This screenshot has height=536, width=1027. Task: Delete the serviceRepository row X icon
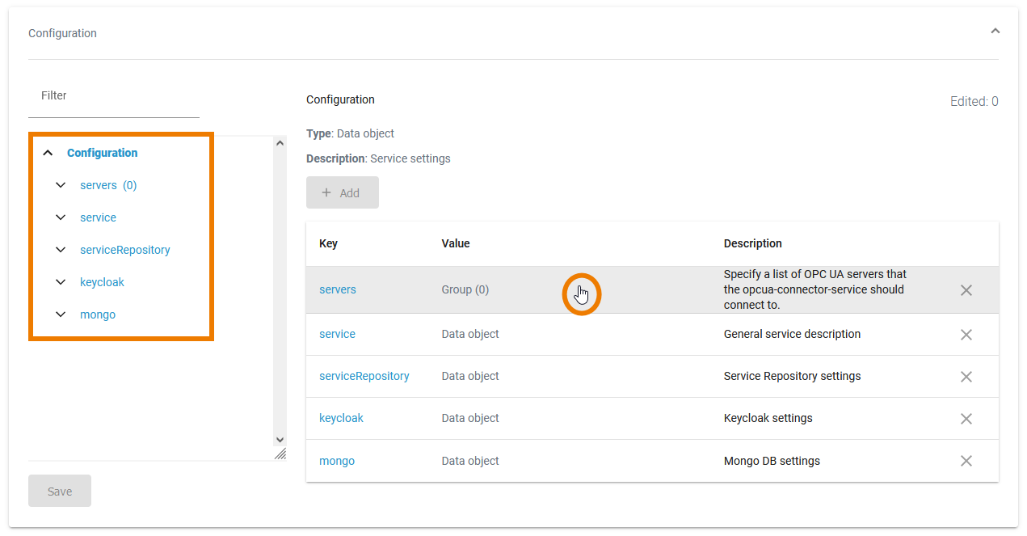(966, 376)
